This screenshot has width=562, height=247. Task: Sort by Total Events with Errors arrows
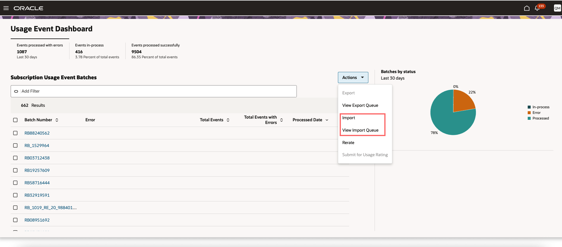281,120
